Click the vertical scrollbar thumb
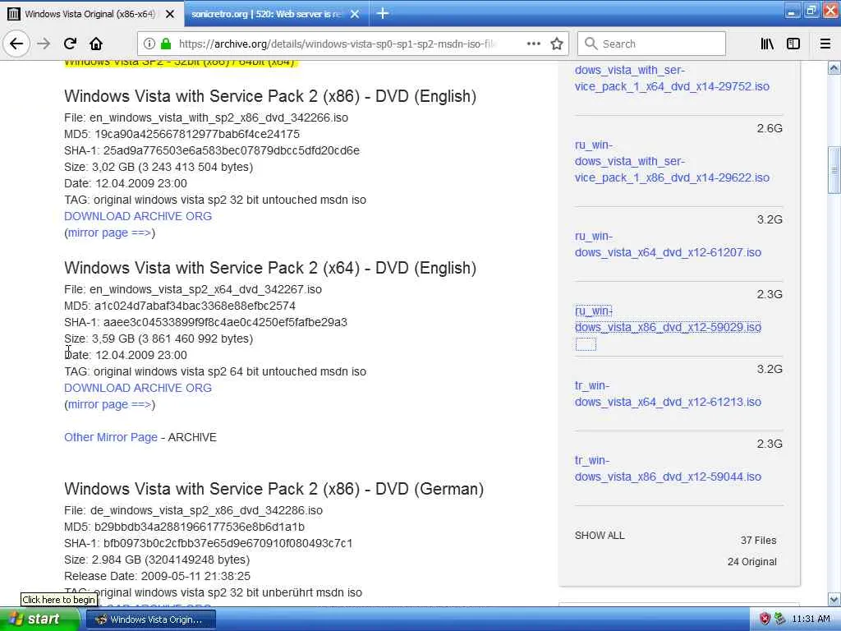Screen dimensions: 841x631 tap(834, 170)
